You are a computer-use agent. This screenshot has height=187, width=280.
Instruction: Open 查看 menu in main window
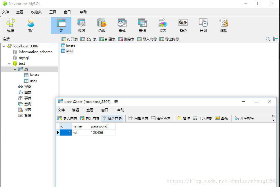point(20,12)
